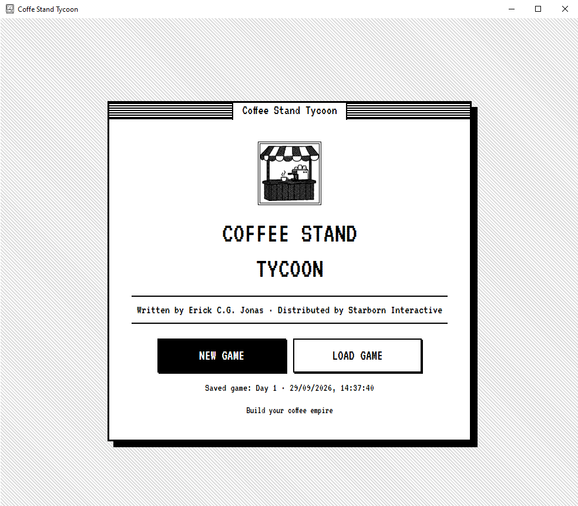Click the 'Written by Erick C.G. Jonas' credits text

(x=200, y=310)
